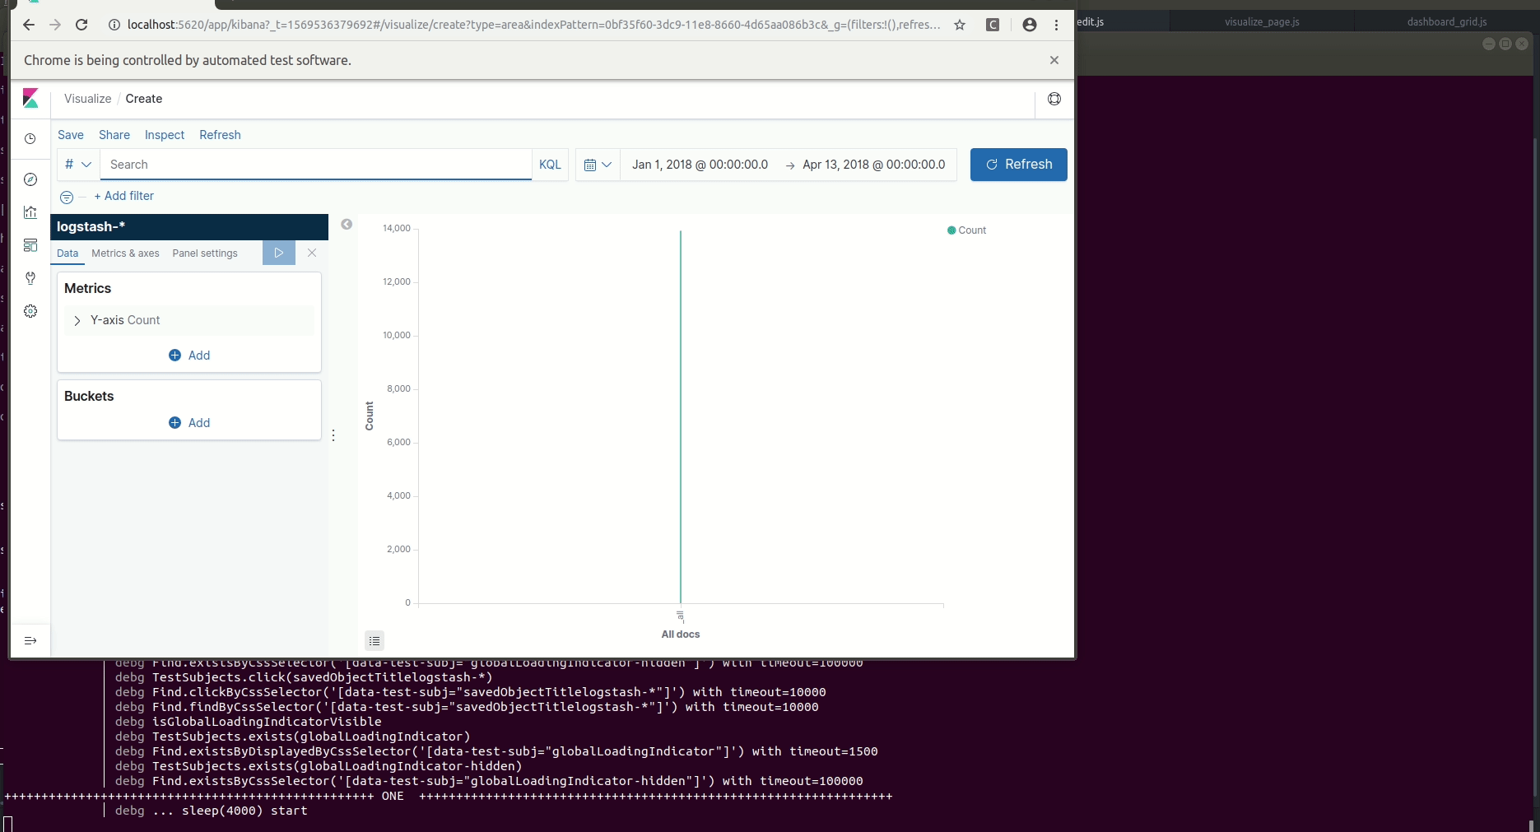Open Dev Tools wrench icon in sidebar
Viewport: 1540px width, 832px height.
(30, 278)
